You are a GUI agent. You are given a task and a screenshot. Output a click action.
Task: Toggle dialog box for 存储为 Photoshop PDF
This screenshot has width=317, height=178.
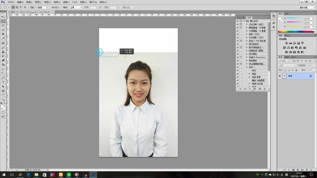[x=241, y=57]
